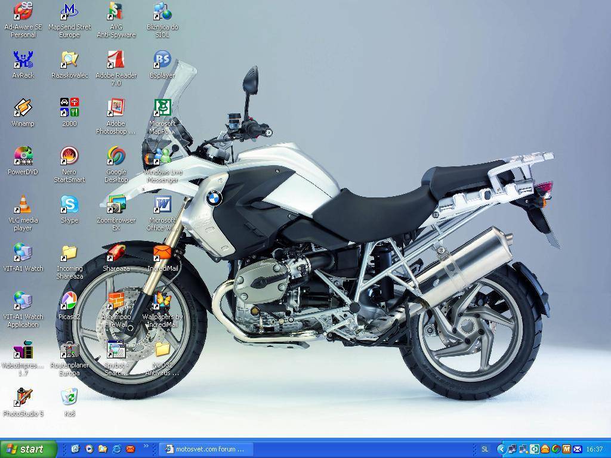
Task: Click the 2000 desktop shortcut
Action: click(x=69, y=113)
